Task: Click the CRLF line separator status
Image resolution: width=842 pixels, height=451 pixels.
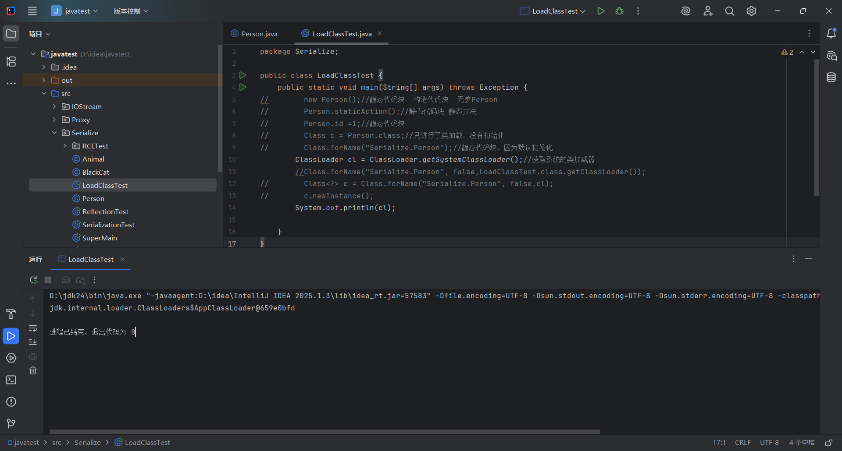Action: click(742, 443)
